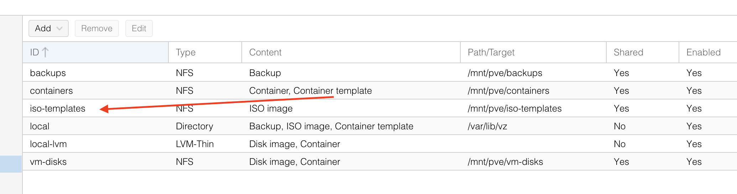Click the /var/lib/vz path cell
Screen dimensions: 737x194
487,126
